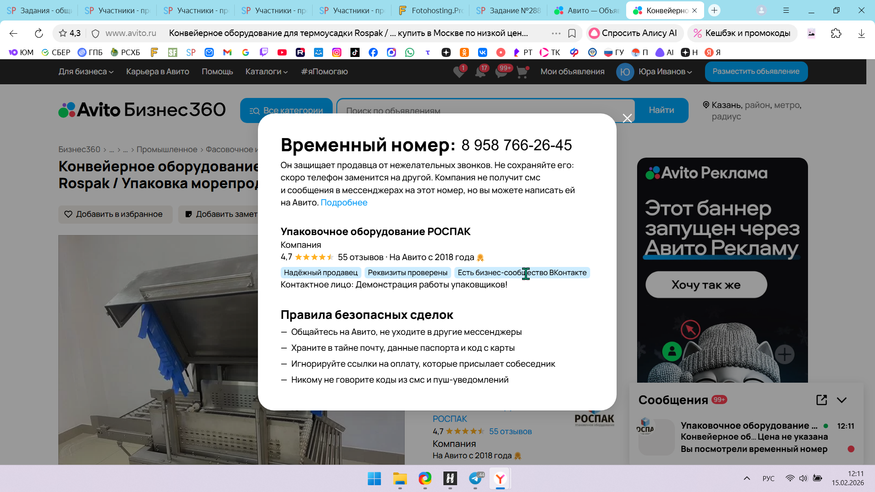Open the shopping cart icon
Image resolution: width=875 pixels, height=492 pixels.
(x=522, y=72)
